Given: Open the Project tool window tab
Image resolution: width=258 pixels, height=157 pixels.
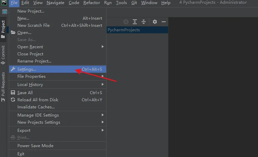Looking at the screenshot, I should click(x=3, y=29).
